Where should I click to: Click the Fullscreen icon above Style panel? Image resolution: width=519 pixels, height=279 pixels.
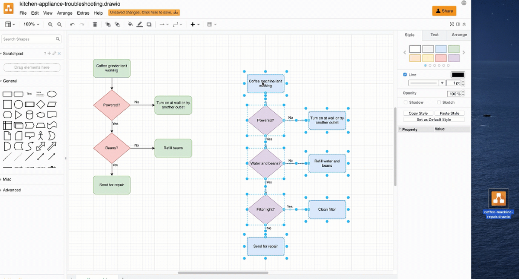[452, 25]
